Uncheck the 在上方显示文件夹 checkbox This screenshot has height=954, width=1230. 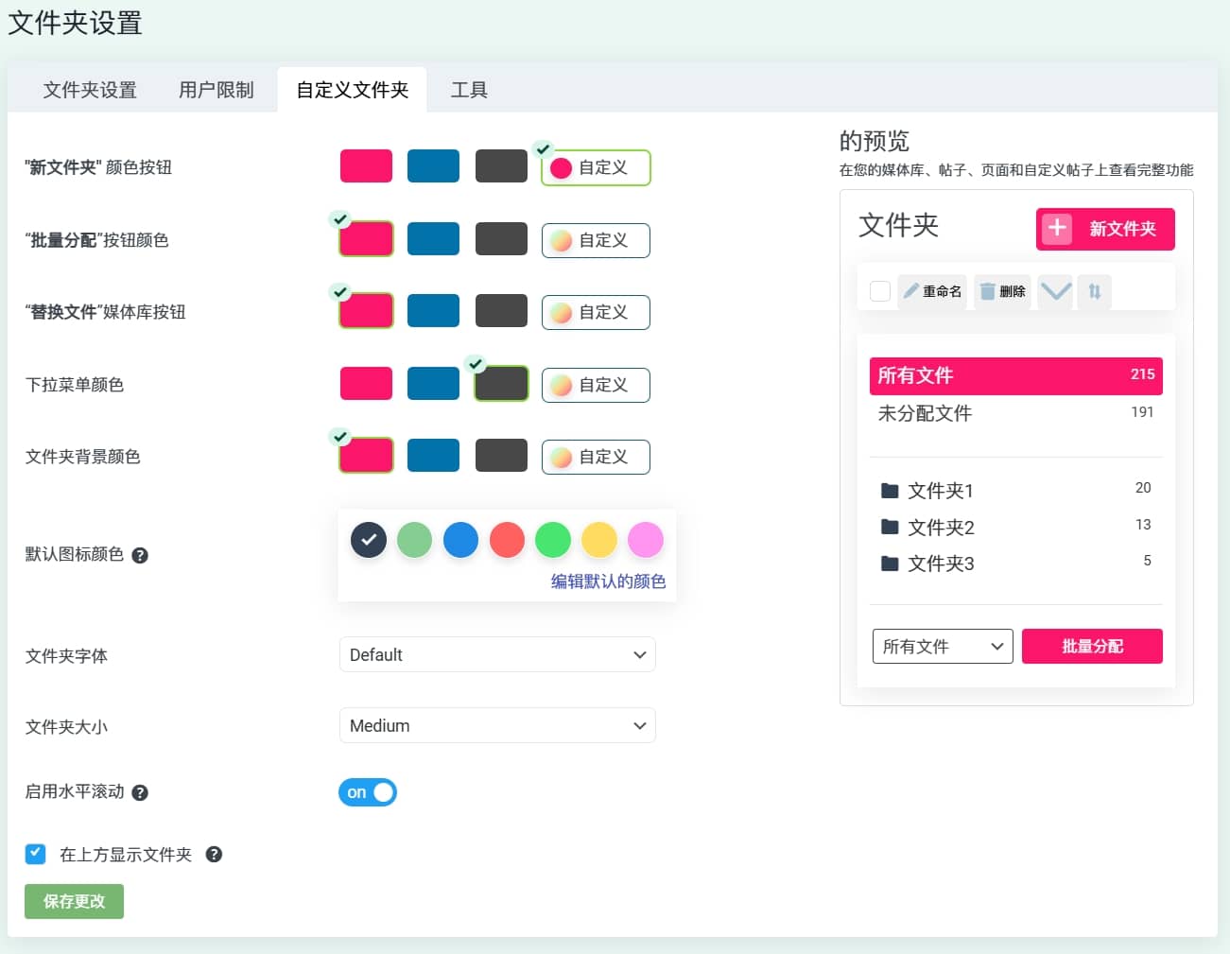35,855
